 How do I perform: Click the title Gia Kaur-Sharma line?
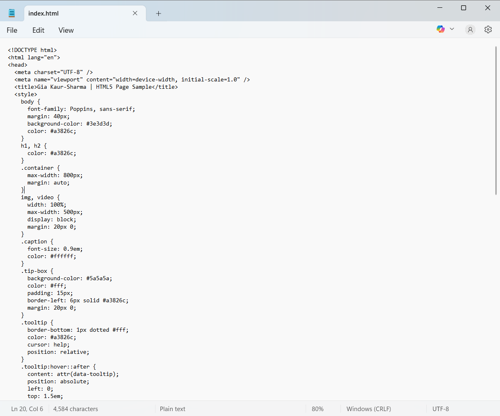(x=96, y=87)
